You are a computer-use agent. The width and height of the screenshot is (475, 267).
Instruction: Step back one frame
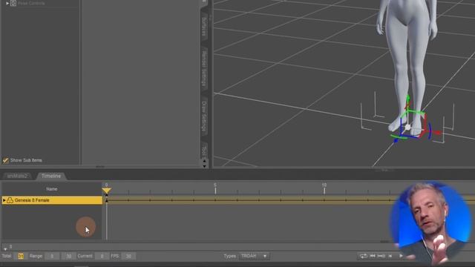390,256
